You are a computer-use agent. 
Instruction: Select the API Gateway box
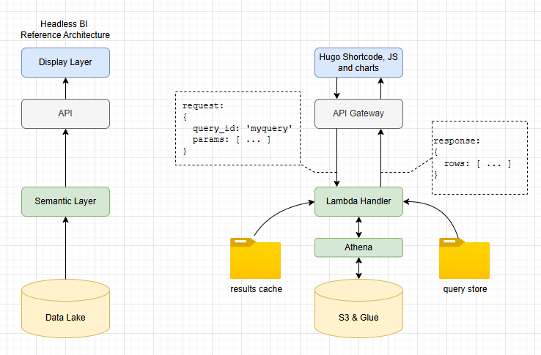click(358, 113)
